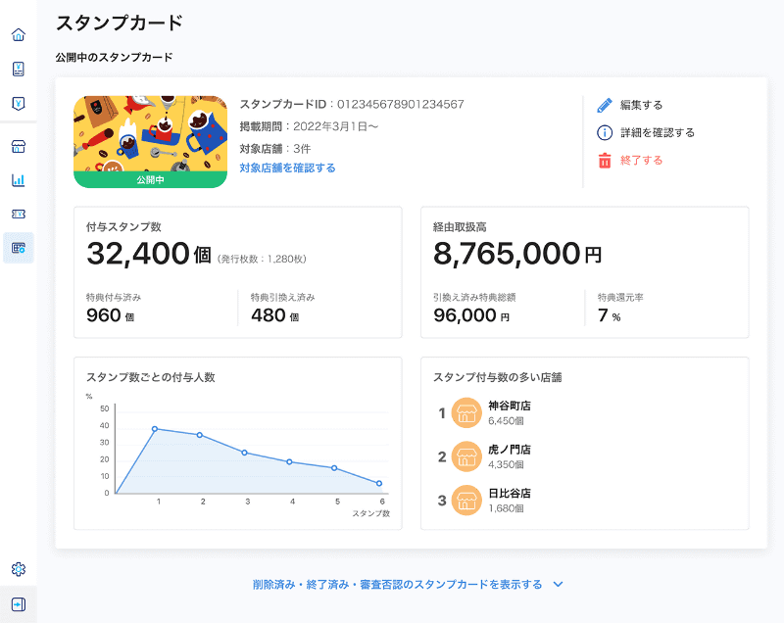Open the settings gear at sidebar bottom

[x=17, y=568]
